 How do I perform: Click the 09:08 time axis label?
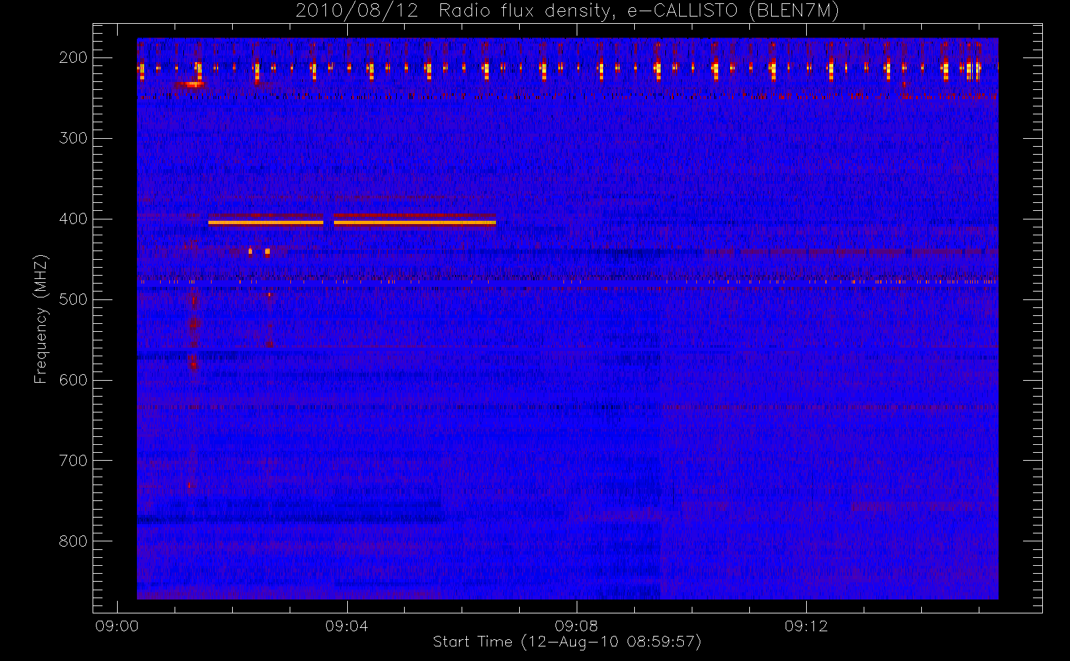tap(576, 626)
